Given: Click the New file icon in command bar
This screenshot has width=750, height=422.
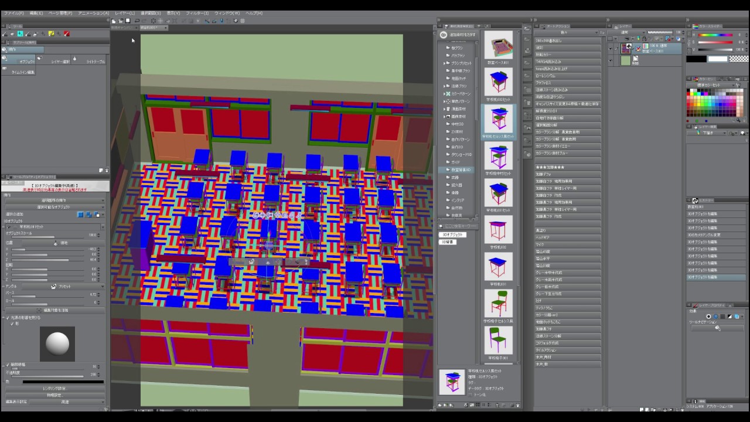Looking at the screenshot, I should coord(114,21).
